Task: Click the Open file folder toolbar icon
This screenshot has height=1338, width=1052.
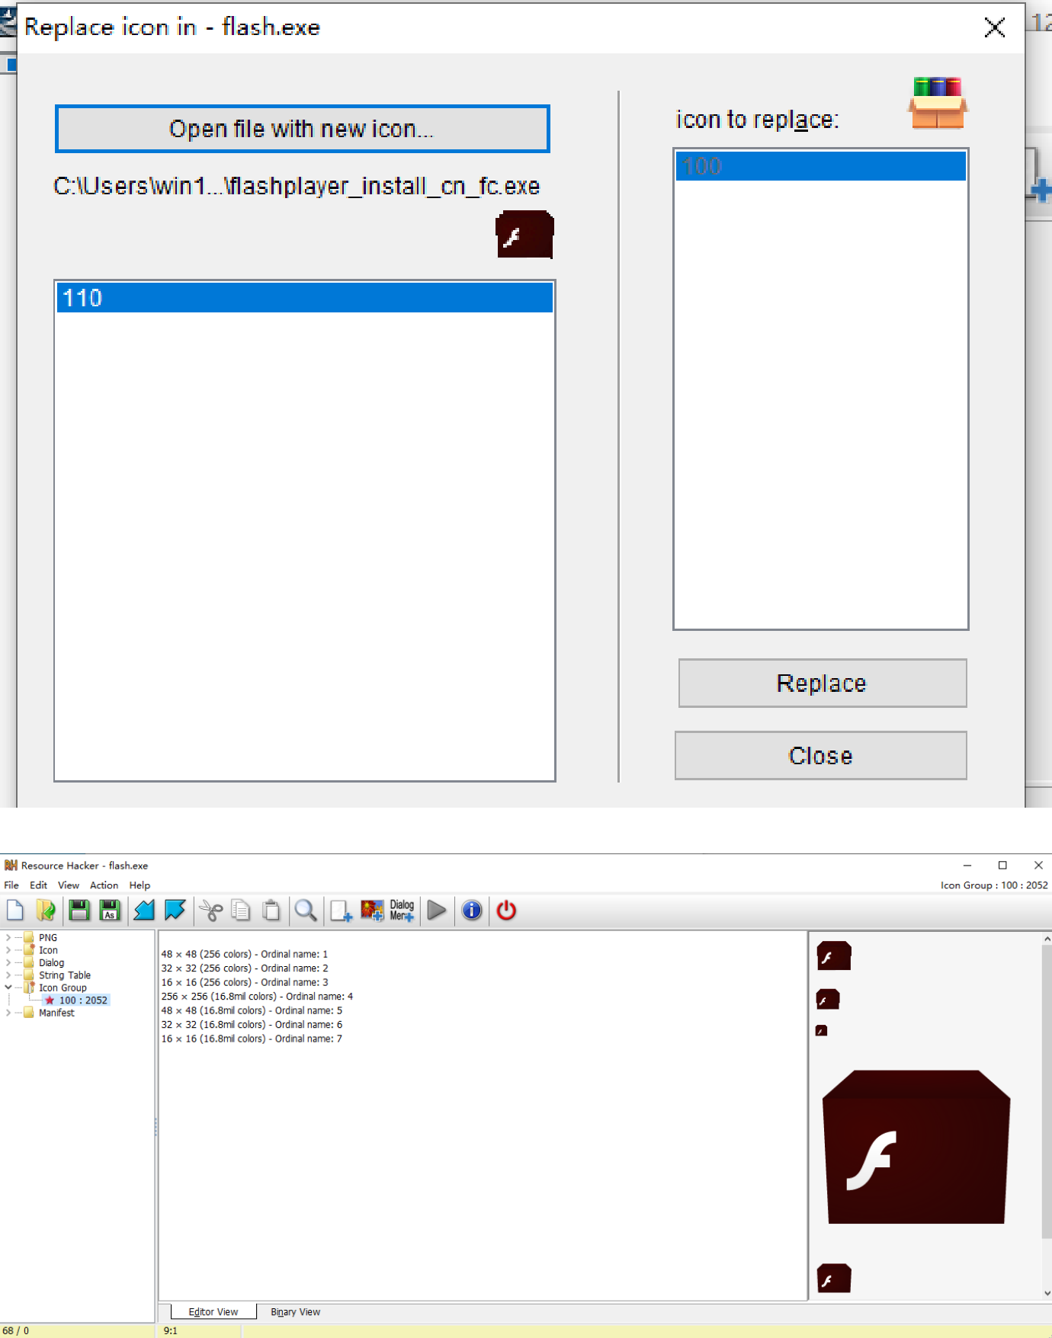Action: (46, 910)
